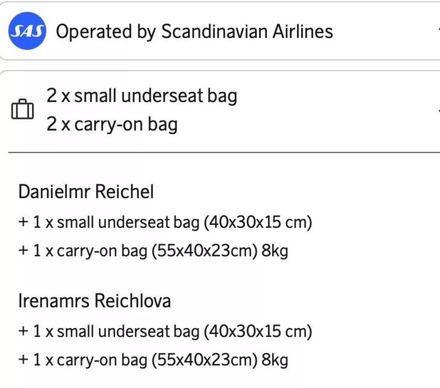The width and height of the screenshot is (440, 388).
Task: Select the '2 x carry-on bag' summary
Action: pos(112,124)
